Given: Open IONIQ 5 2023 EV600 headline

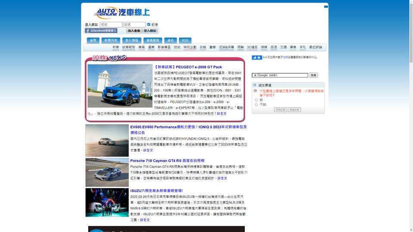Looking at the screenshot, I should [x=188, y=130].
